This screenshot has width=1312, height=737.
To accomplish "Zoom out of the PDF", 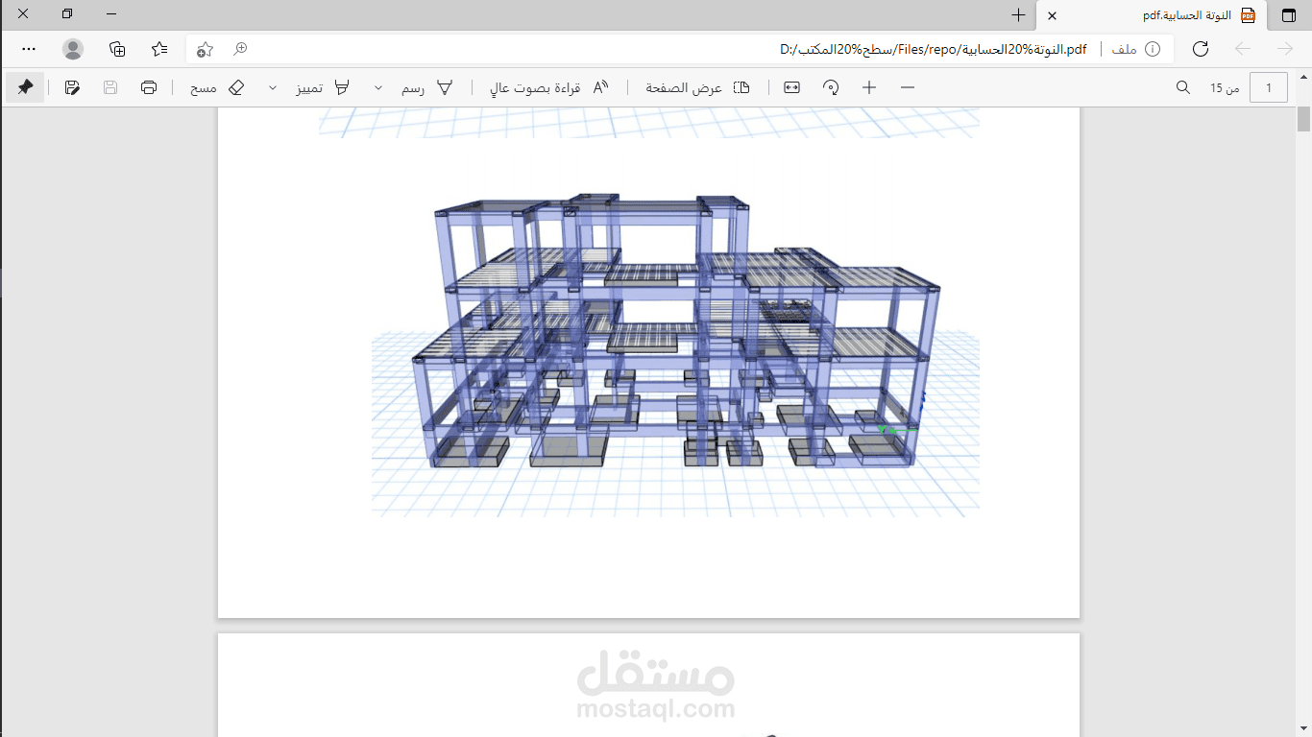I will [908, 87].
